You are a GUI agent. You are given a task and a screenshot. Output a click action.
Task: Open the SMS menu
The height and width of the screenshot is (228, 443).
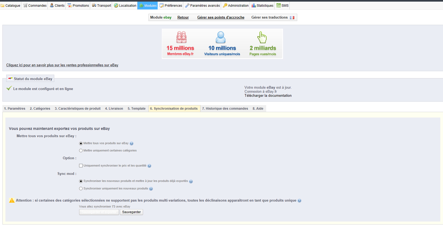pos(282,5)
